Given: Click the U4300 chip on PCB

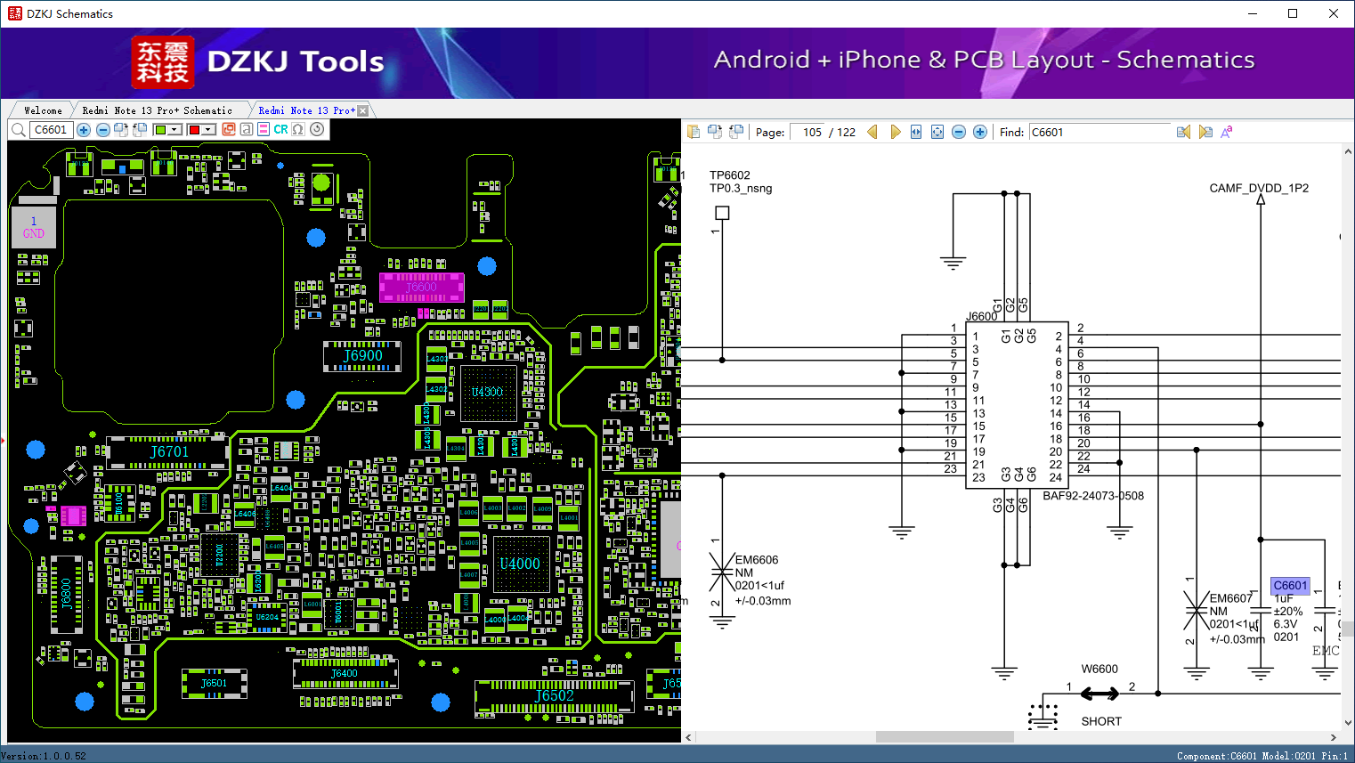Looking at the screenshot, I should pos(487,392).
